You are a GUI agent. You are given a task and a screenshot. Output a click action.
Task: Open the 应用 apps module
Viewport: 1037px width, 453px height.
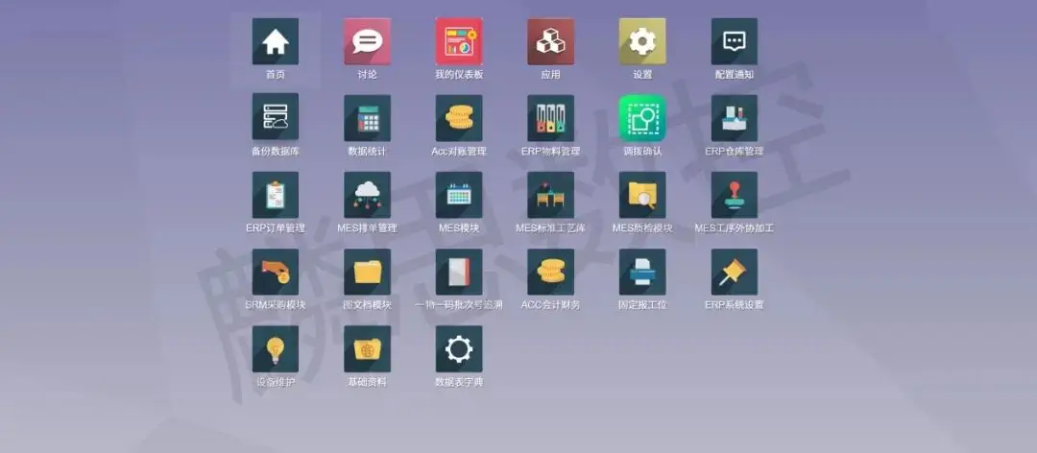click(550, 41)
